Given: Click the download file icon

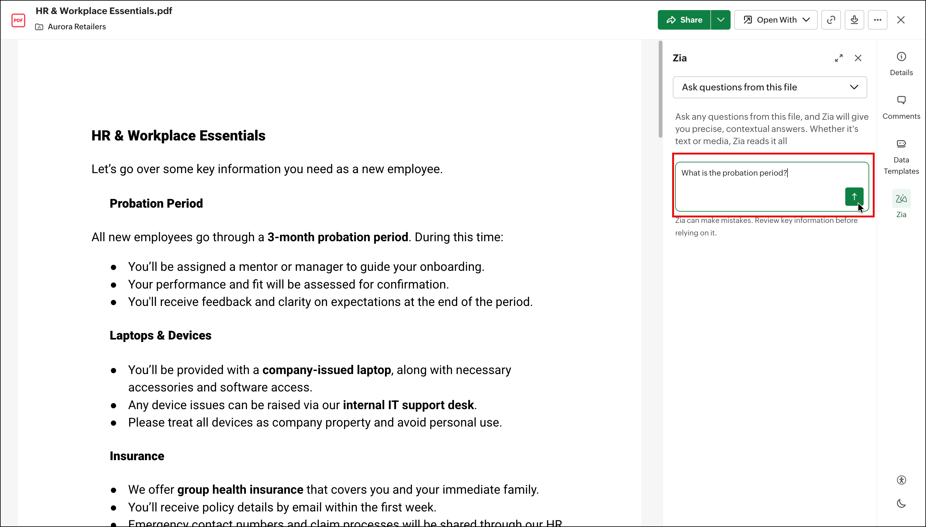Looking at the screenshot, I should [854, 20].
